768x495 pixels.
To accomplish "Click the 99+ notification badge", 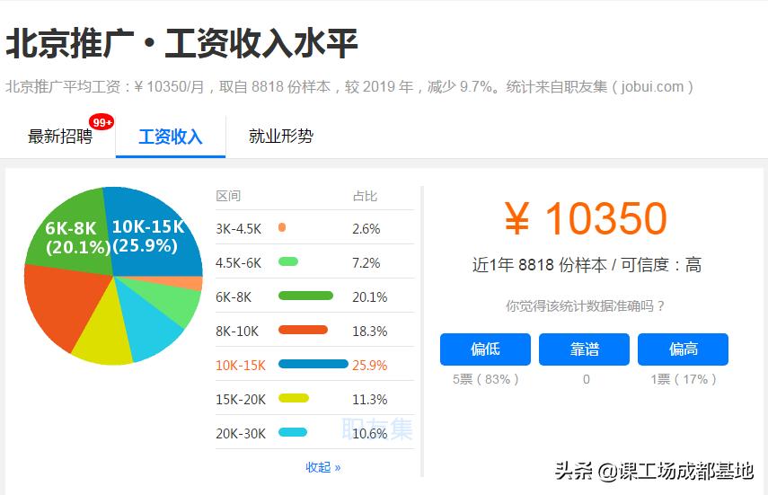I will coord(102,122).
